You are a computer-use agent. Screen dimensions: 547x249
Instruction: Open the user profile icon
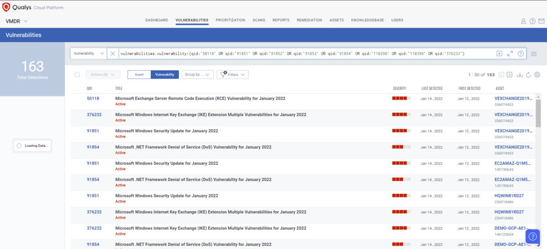(523, 21)
